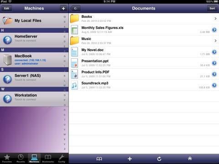Select My Novel.doc file
This screenshot has height=164, width=219.
click(x=144, y=52)
